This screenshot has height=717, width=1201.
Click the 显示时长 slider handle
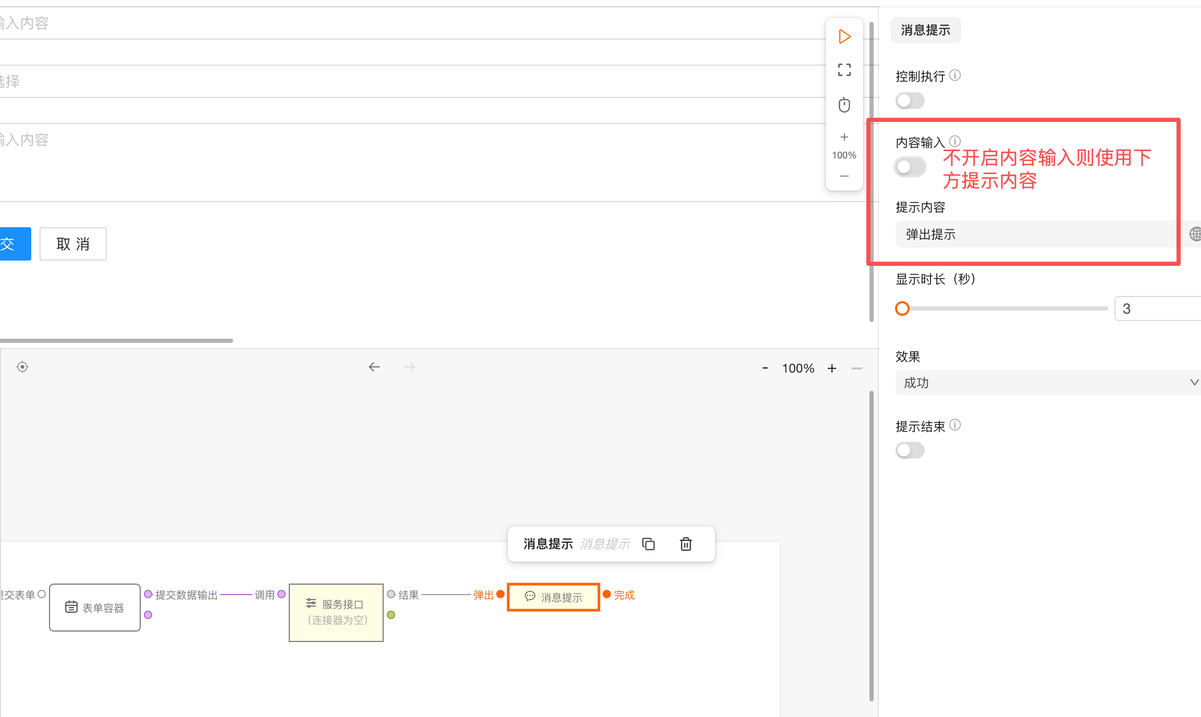902,308
